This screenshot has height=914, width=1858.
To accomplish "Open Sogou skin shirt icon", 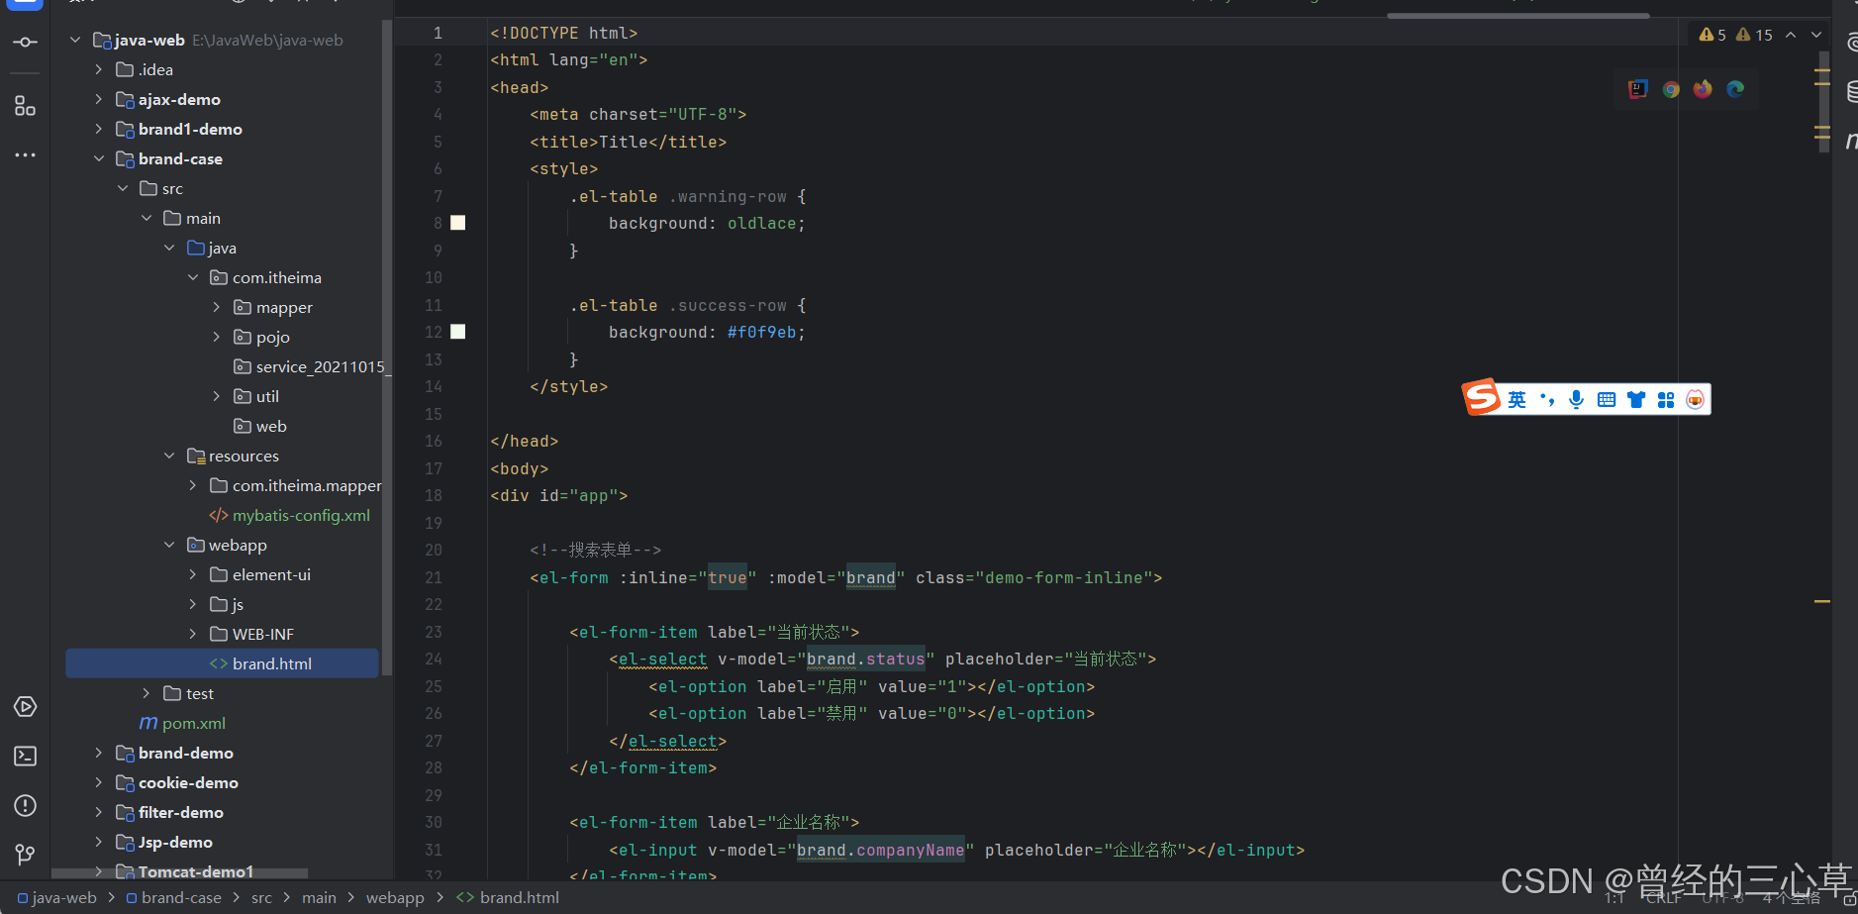I will (1636, 400).
